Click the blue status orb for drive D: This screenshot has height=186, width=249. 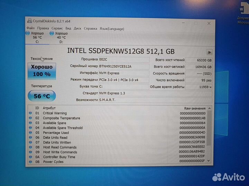pos(52,33)
